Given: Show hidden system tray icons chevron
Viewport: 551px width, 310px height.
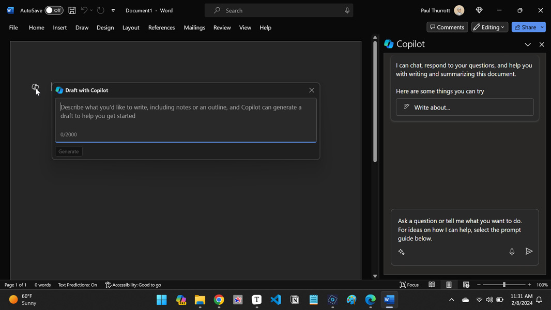Looking at the screenshot, I should point(452,300).
